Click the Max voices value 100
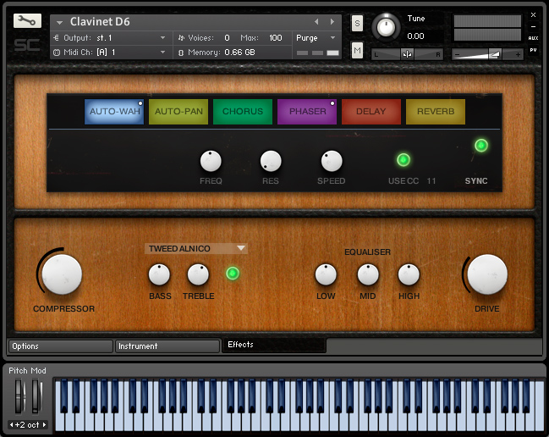 [x=276, y=38]
